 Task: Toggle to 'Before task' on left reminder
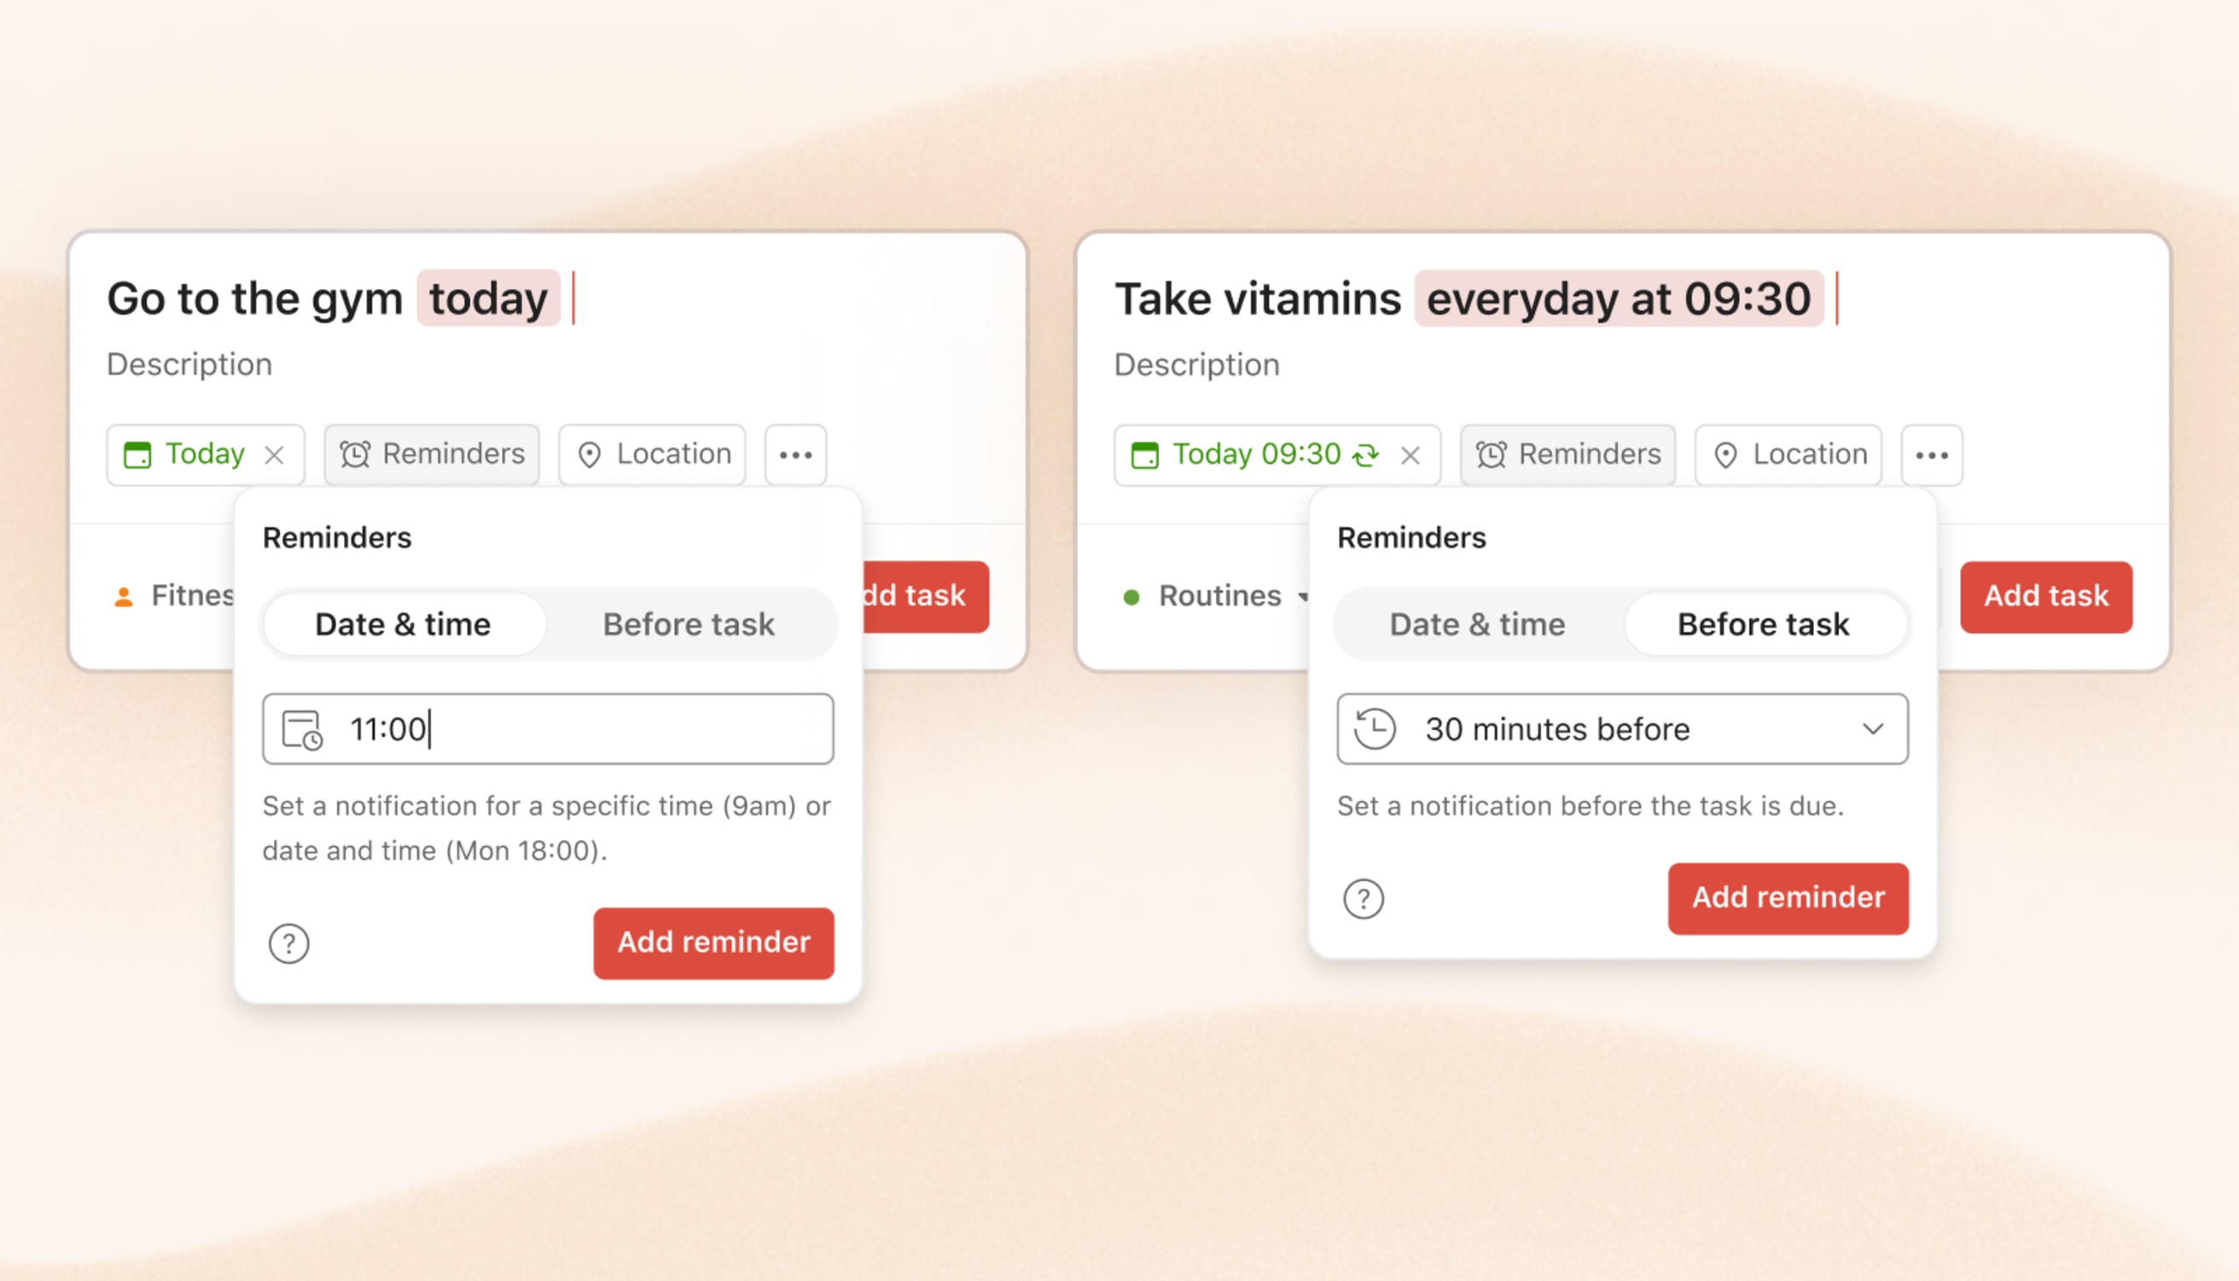[692, 623]
